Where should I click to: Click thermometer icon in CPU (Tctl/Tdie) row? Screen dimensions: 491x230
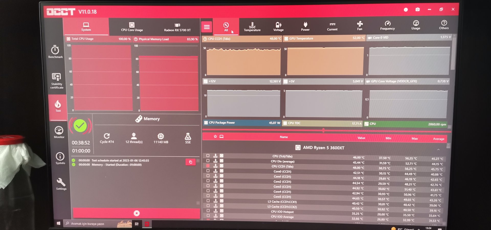[x=215, y=156]
